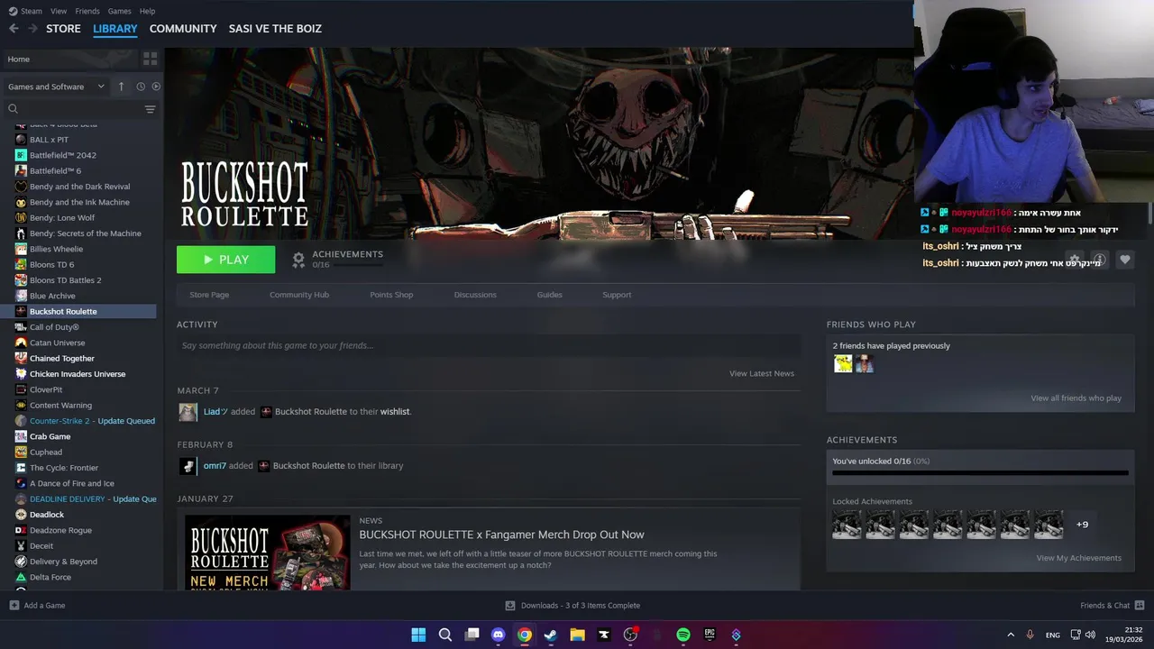Viewport: 1154px width, 649px height.
Task: Click View Latest News
Action: [x=762, y=373]
